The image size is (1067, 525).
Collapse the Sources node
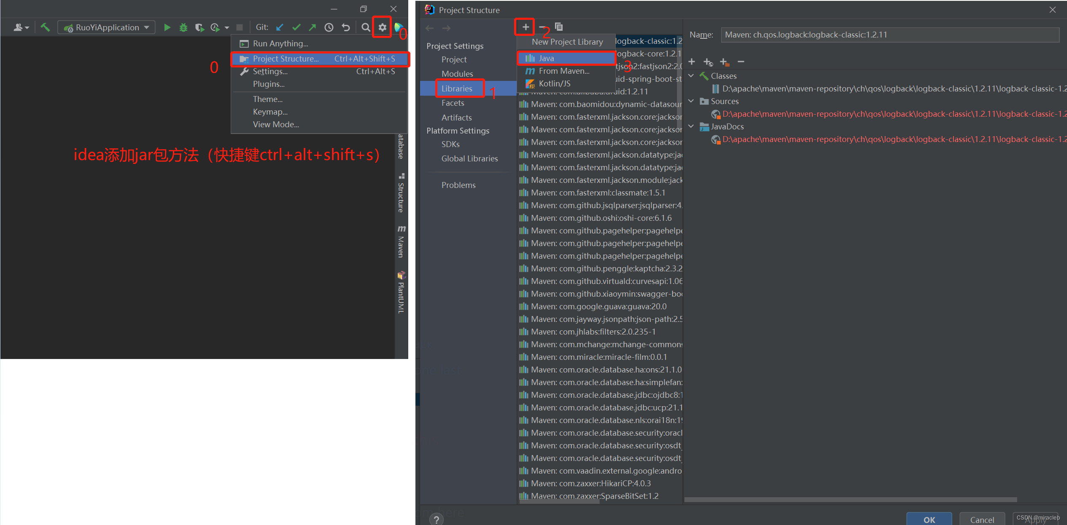(691, 101)
